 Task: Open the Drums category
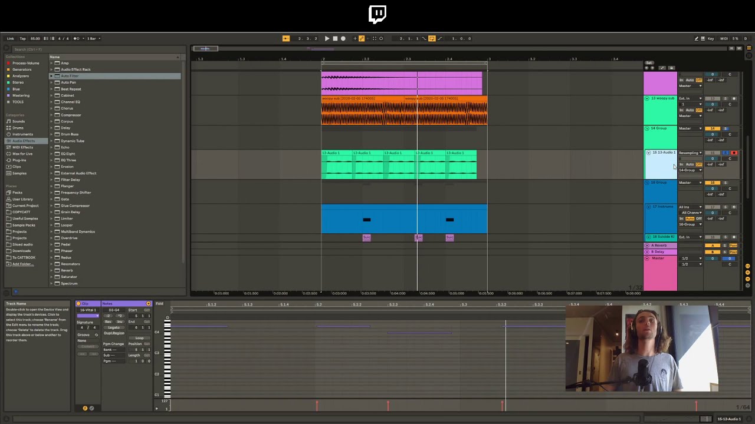pos(18,128)
